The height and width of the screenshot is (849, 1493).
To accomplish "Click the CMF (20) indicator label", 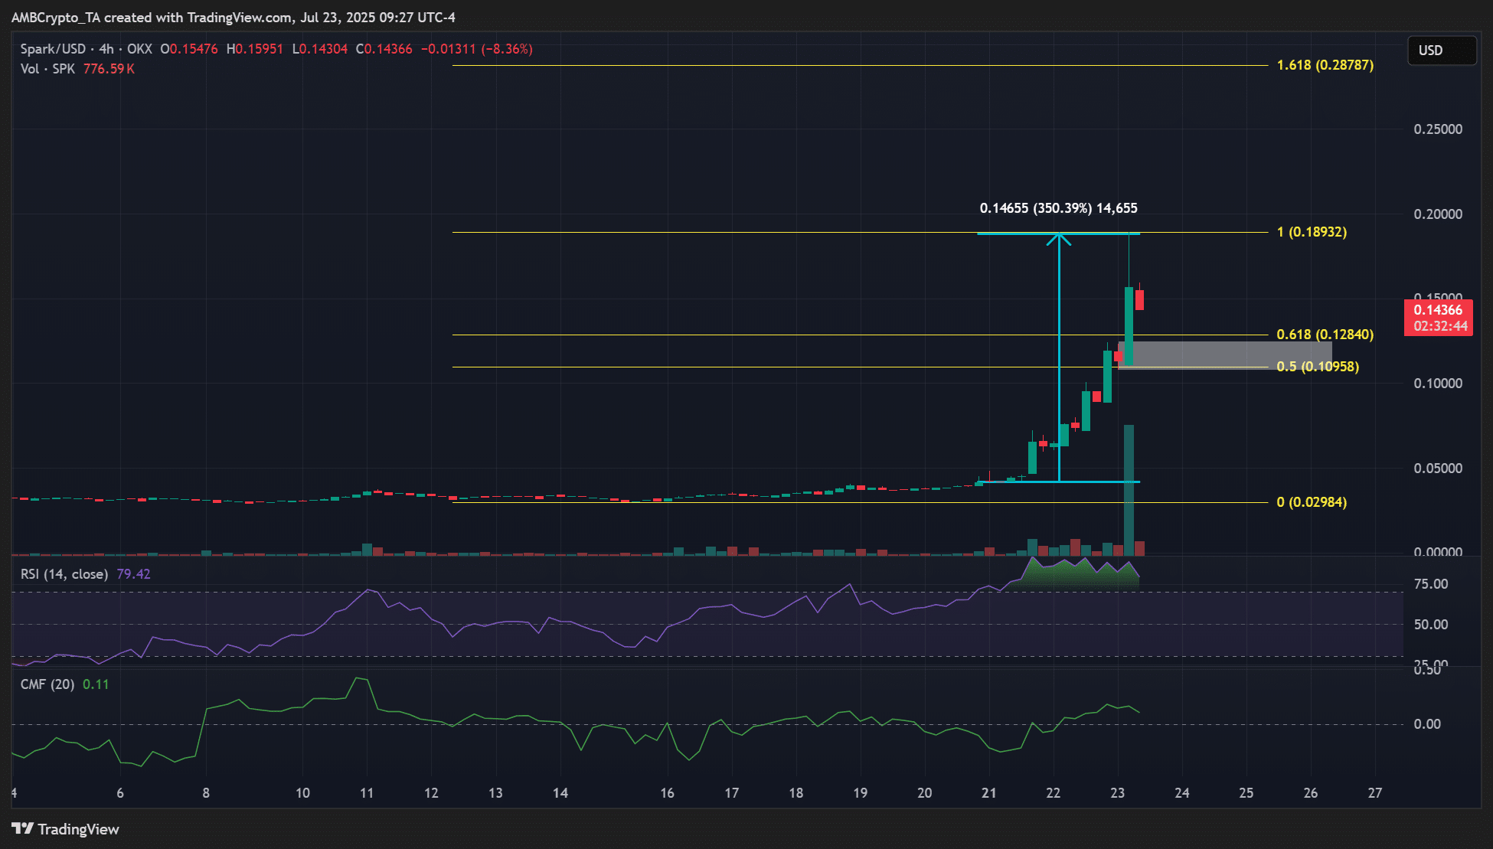I will click(x=47, y=684).
